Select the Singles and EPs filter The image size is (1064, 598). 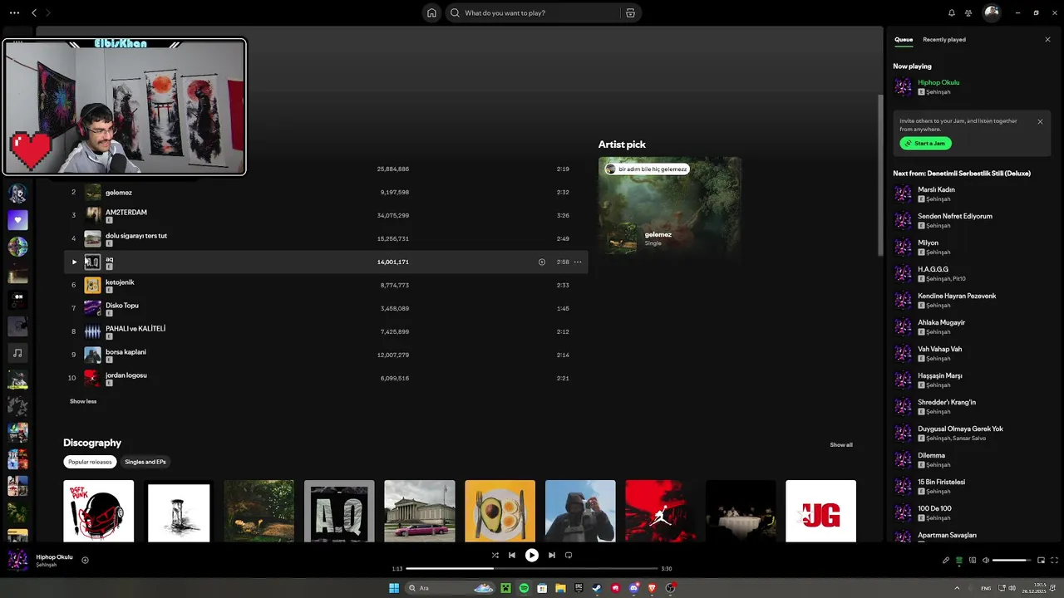click(145, 462)
